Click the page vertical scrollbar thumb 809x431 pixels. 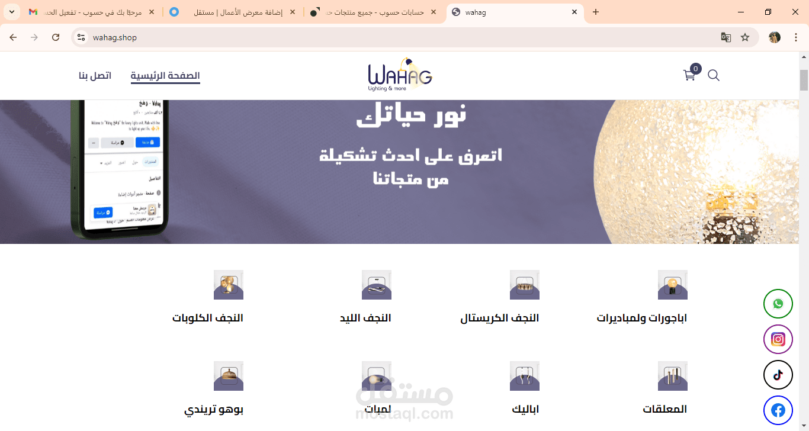pyautogui.click(x=804, y=81)
